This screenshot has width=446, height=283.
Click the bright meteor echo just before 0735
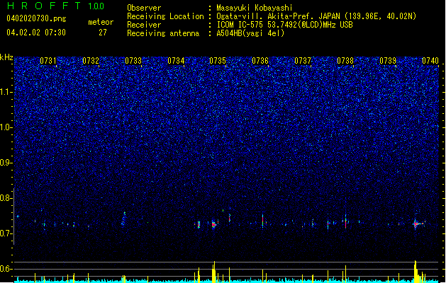pyautogui.click(x=214, y=224)
